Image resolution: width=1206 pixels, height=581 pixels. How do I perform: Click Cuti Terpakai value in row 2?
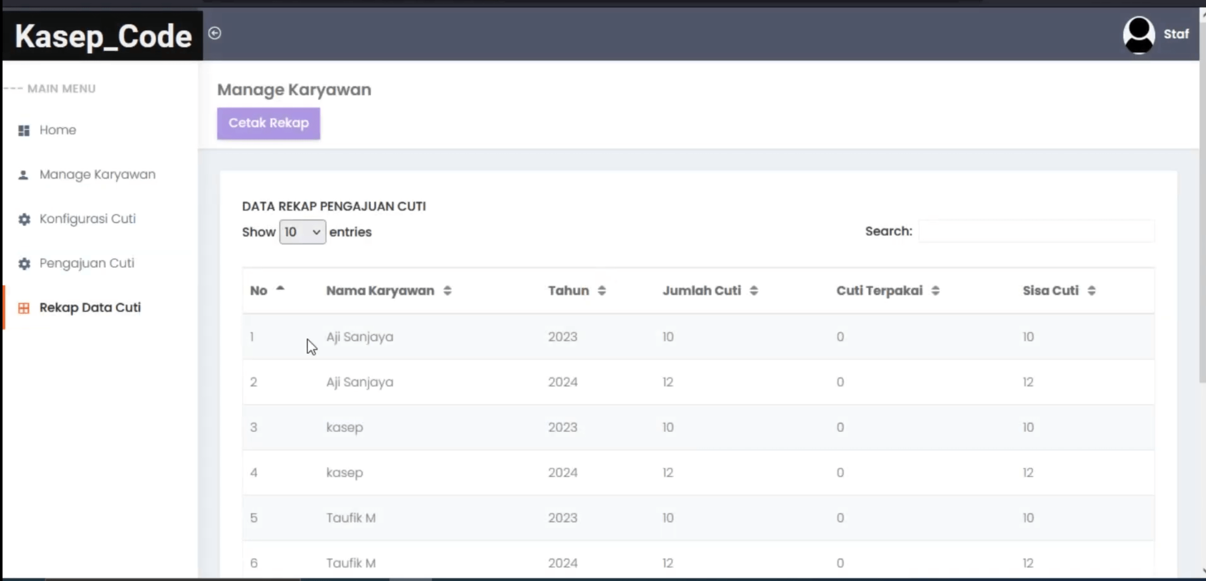click(x=840, y=382)
